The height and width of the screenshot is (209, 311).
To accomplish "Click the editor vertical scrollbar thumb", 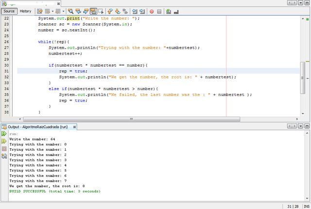I will [303, 78].
